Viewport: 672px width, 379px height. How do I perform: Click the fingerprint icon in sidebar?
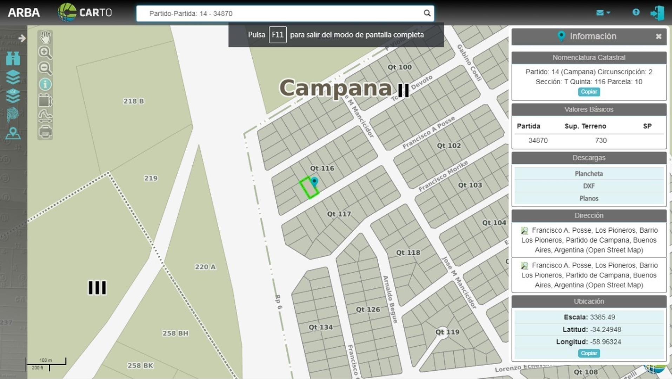[13, 114]
